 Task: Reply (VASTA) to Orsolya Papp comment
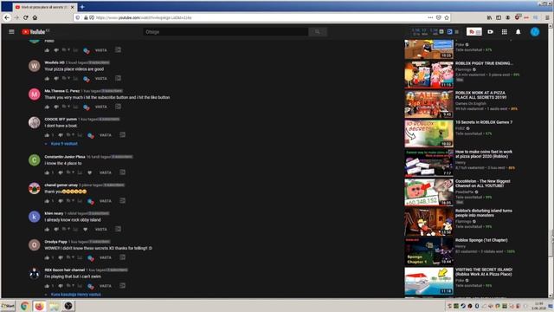(x=106, y=257)
